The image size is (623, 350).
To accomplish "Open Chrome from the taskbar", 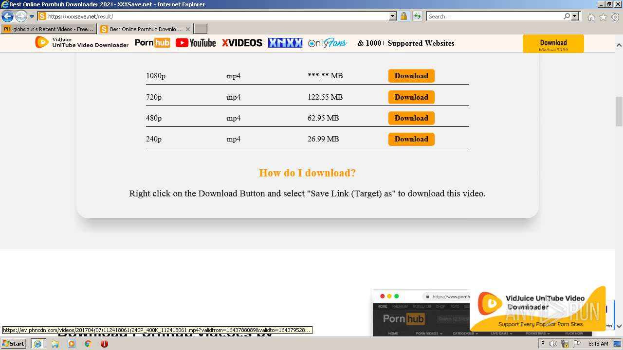I will click(x=88, y=344).
